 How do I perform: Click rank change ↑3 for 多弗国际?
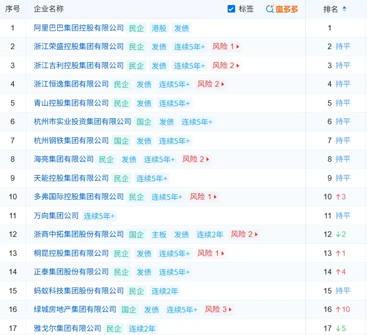pos(341,197)
